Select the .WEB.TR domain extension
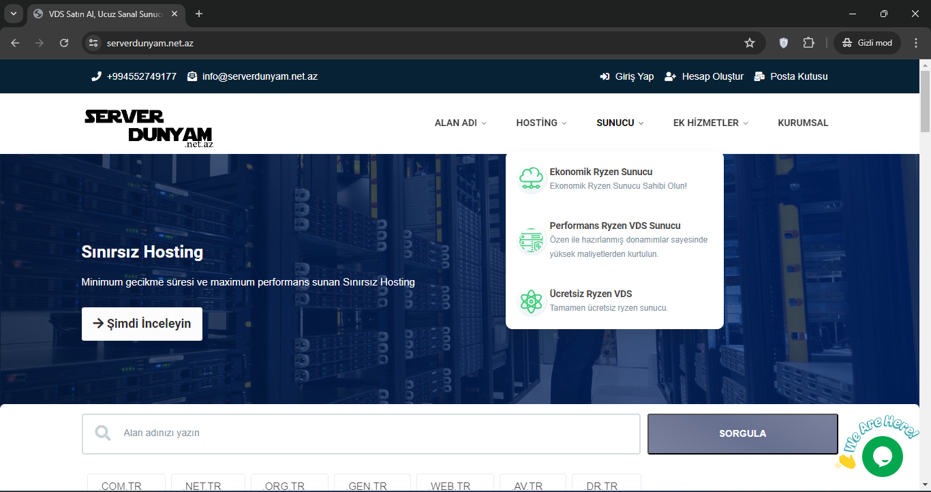This screenshot has height=492, width=931. (455, 484)
